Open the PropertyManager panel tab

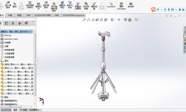(6, 23)
